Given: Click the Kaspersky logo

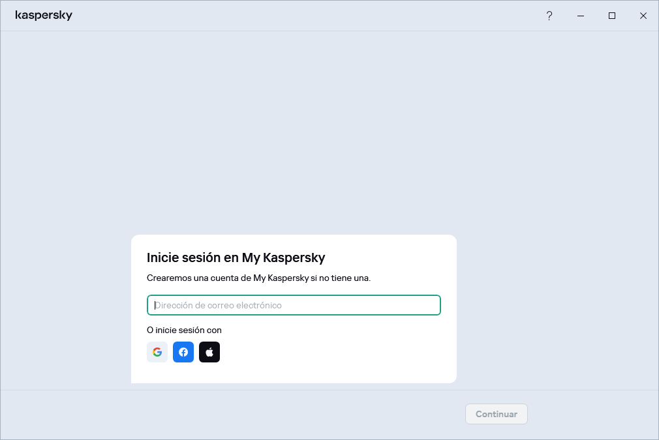Looking at the screenshot, I should click(44, 15).
